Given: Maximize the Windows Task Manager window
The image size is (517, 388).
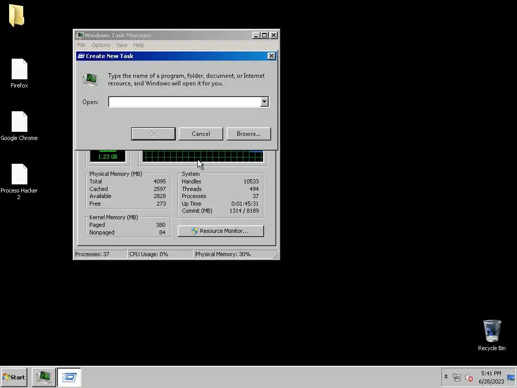Looking at the screenshot, I should (265, 35).
